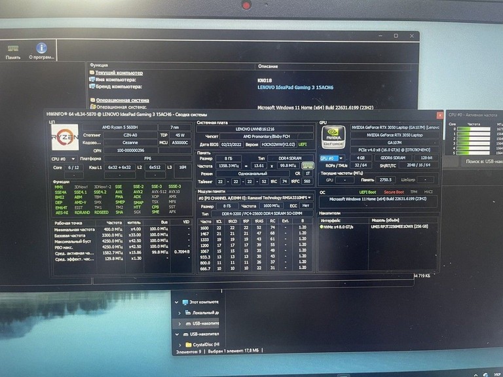Screen dimensions: 503x377
Task: Open the CPU #0 selector dropdown
Action: point(64,158)
